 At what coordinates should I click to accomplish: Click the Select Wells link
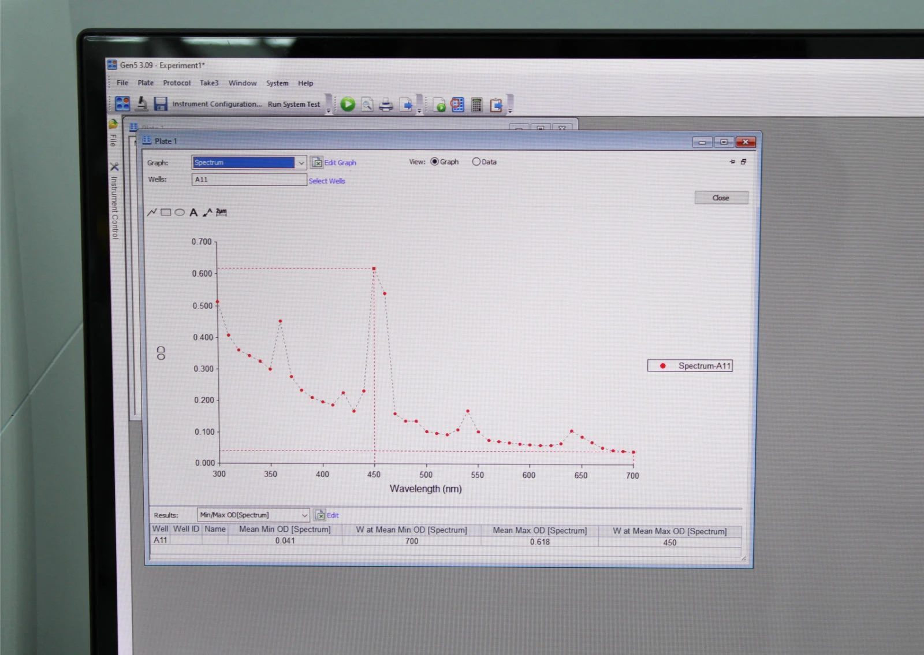point(326,181)
